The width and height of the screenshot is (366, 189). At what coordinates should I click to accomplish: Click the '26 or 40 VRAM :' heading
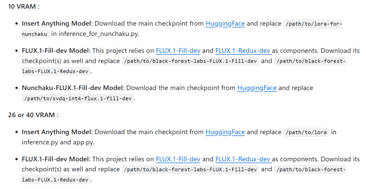tap(33, 115)
